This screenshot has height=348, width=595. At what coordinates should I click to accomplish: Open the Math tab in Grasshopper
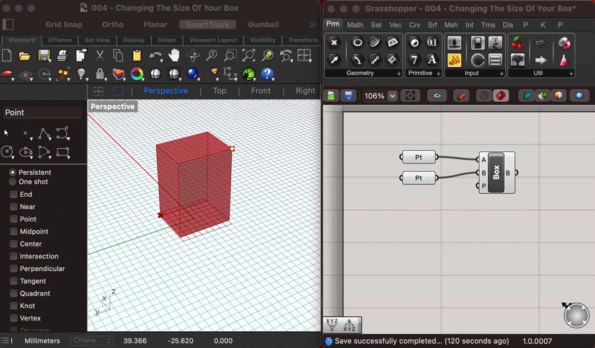(355, 25)
